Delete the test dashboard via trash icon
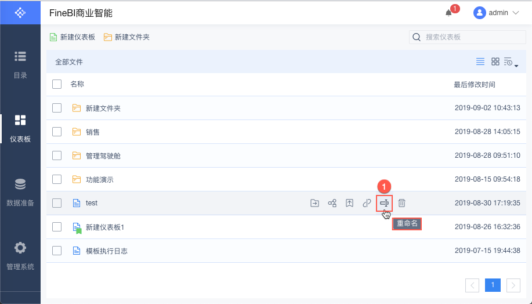This screenshot has width=532, height=304. click(401, 203)
